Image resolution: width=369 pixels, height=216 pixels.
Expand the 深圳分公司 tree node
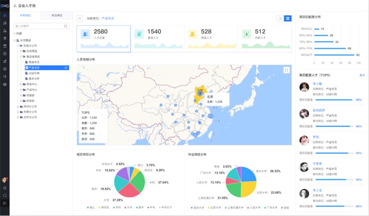click(18, 107)
